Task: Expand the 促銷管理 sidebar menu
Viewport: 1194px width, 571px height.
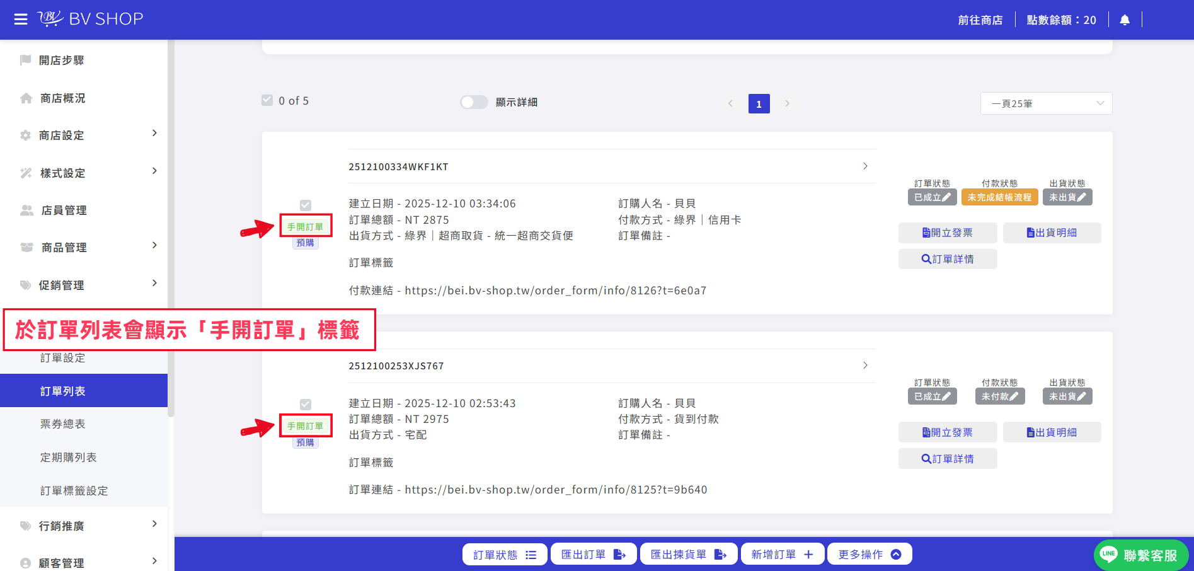Action: coord(155,283)
